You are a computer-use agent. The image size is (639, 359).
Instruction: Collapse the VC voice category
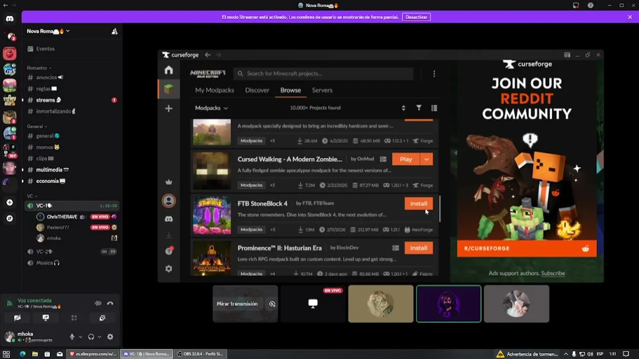[x=32, y=196]
